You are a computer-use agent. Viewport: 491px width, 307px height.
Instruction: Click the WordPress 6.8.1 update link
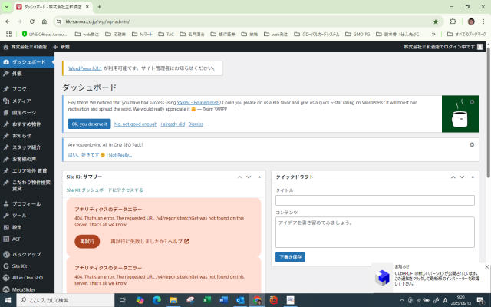(x=85, y=68)
